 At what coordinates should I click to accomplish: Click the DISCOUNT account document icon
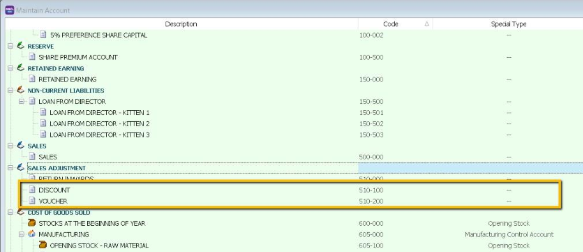[32, 190]
